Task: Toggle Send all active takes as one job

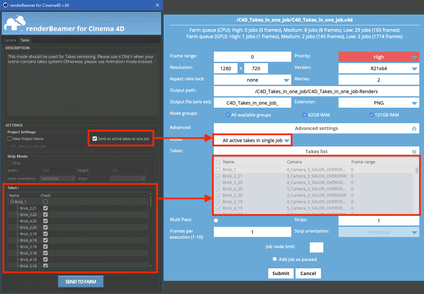Action: coord(95,138)
